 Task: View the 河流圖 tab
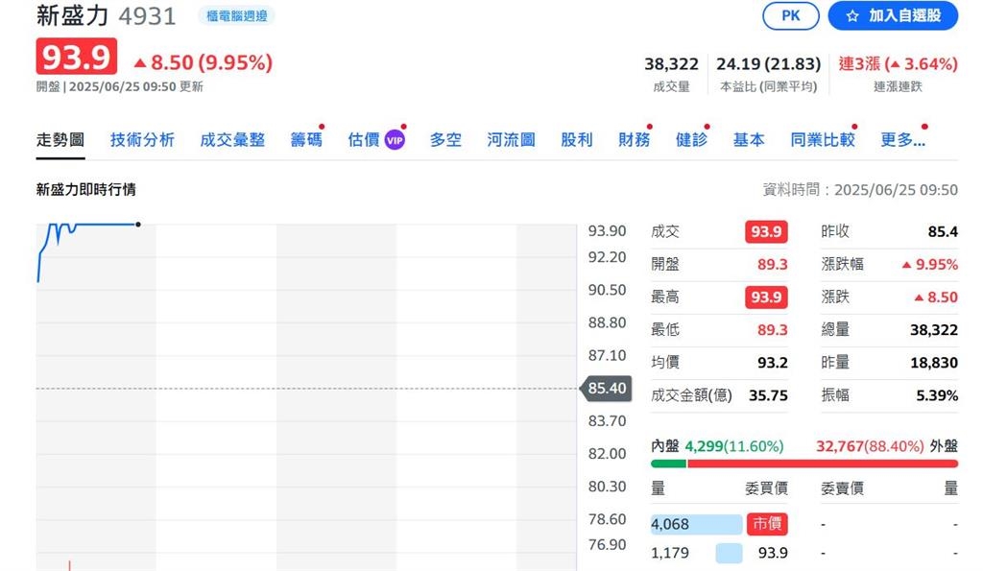pos(510,138)
